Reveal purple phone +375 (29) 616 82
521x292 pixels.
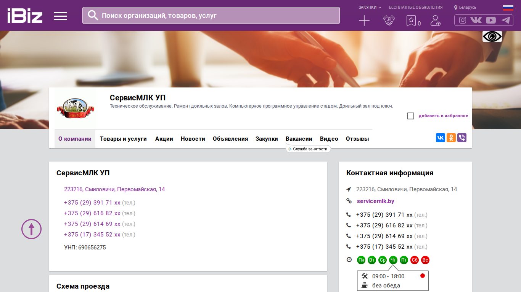(x=92, y=213)
